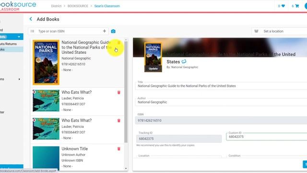
Task: Select the National Parks cover in the list
Action: (x=46, y=62)
